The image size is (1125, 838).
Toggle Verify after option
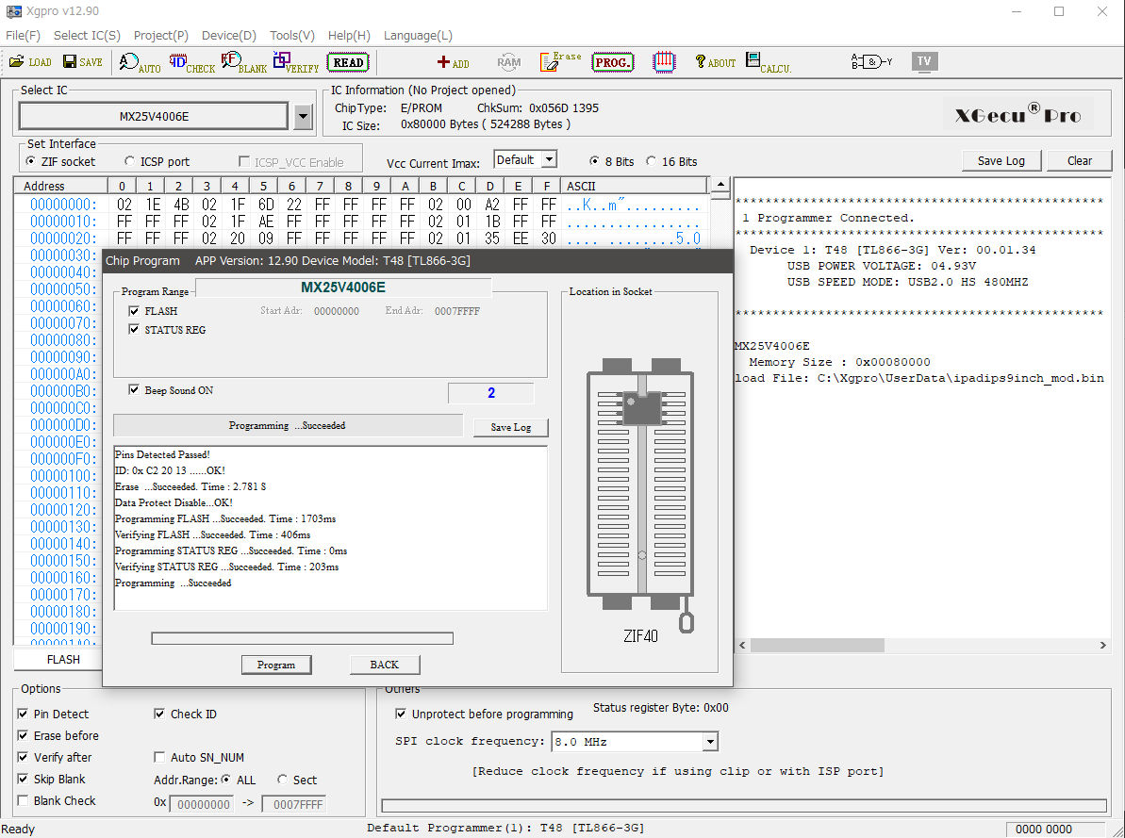(x=23, y=757)
